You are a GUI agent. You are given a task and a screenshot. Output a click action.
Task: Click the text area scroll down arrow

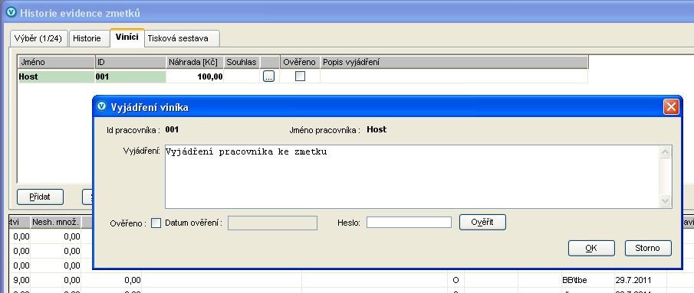click(665, 201)
